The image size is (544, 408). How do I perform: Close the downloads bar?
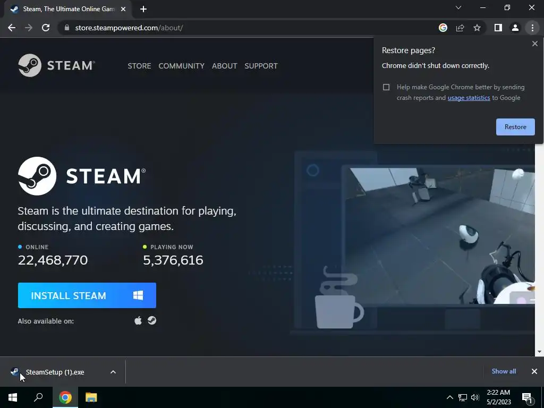(534, 371)
